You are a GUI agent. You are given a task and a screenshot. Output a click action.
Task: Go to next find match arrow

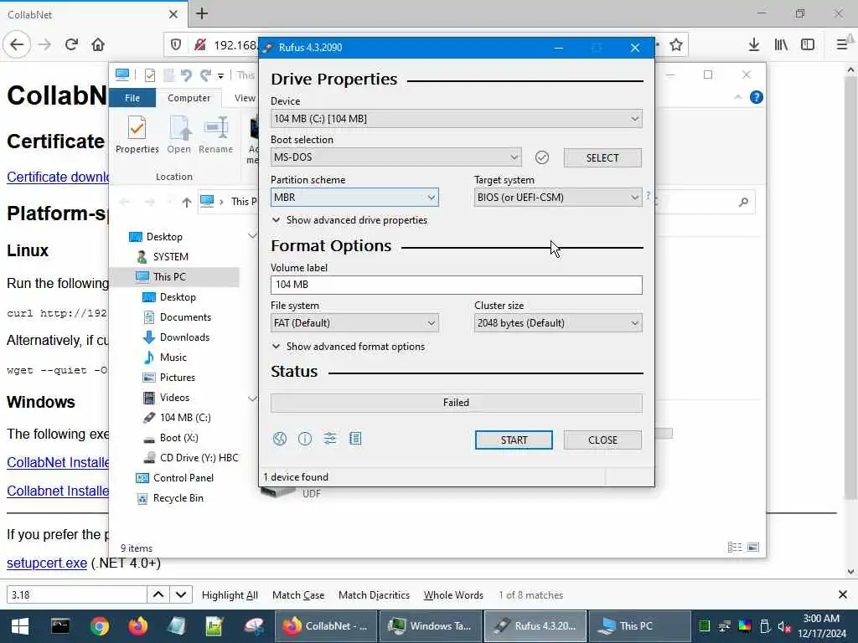(181, 595)
